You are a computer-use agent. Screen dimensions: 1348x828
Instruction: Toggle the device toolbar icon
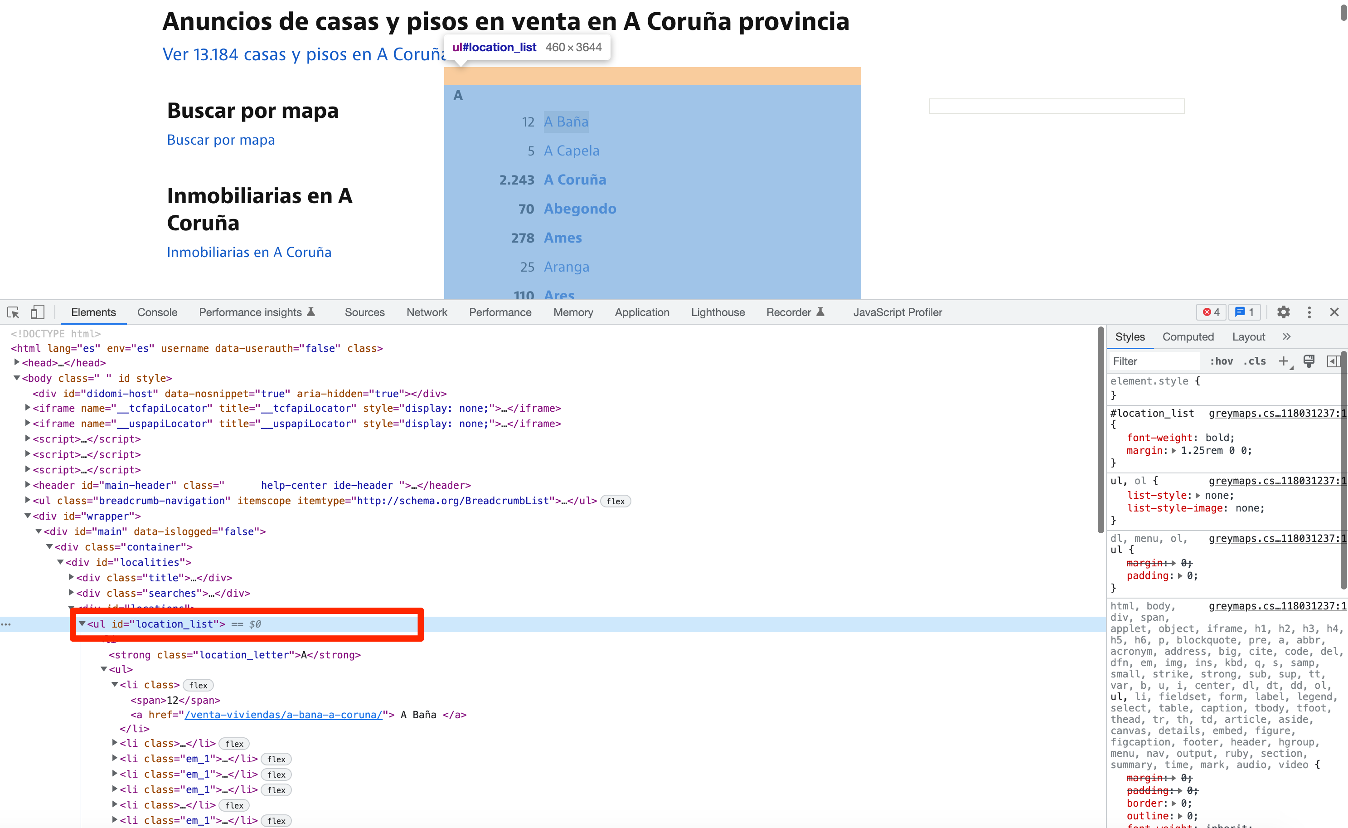(37, 312)
